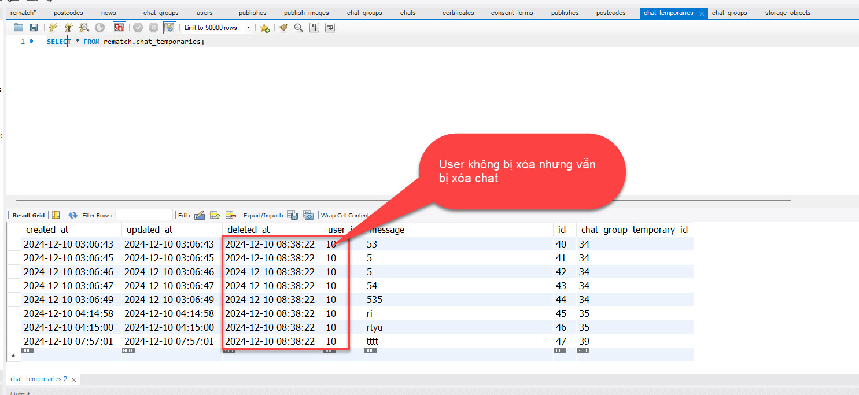This screenshot has width=859, height=395.
Task: Close the 'chat_temporaries 2' result tab
Action: pyautogui.click(x=73, y=380)
